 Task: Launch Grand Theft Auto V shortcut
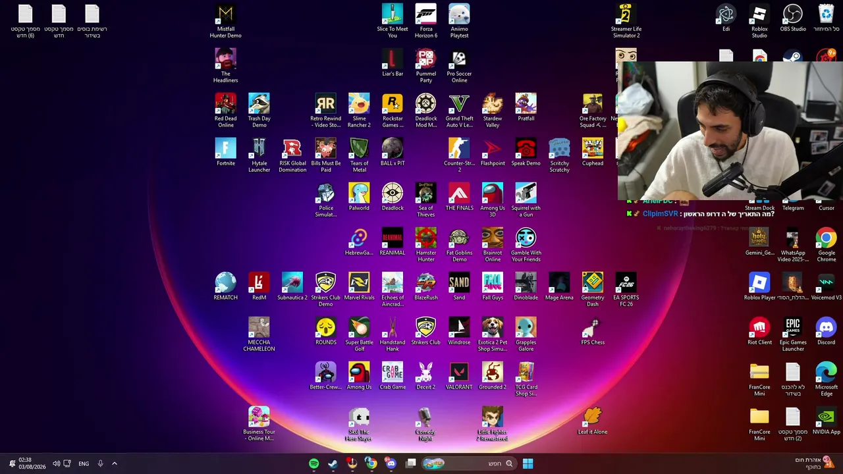[x=459, y=111]
